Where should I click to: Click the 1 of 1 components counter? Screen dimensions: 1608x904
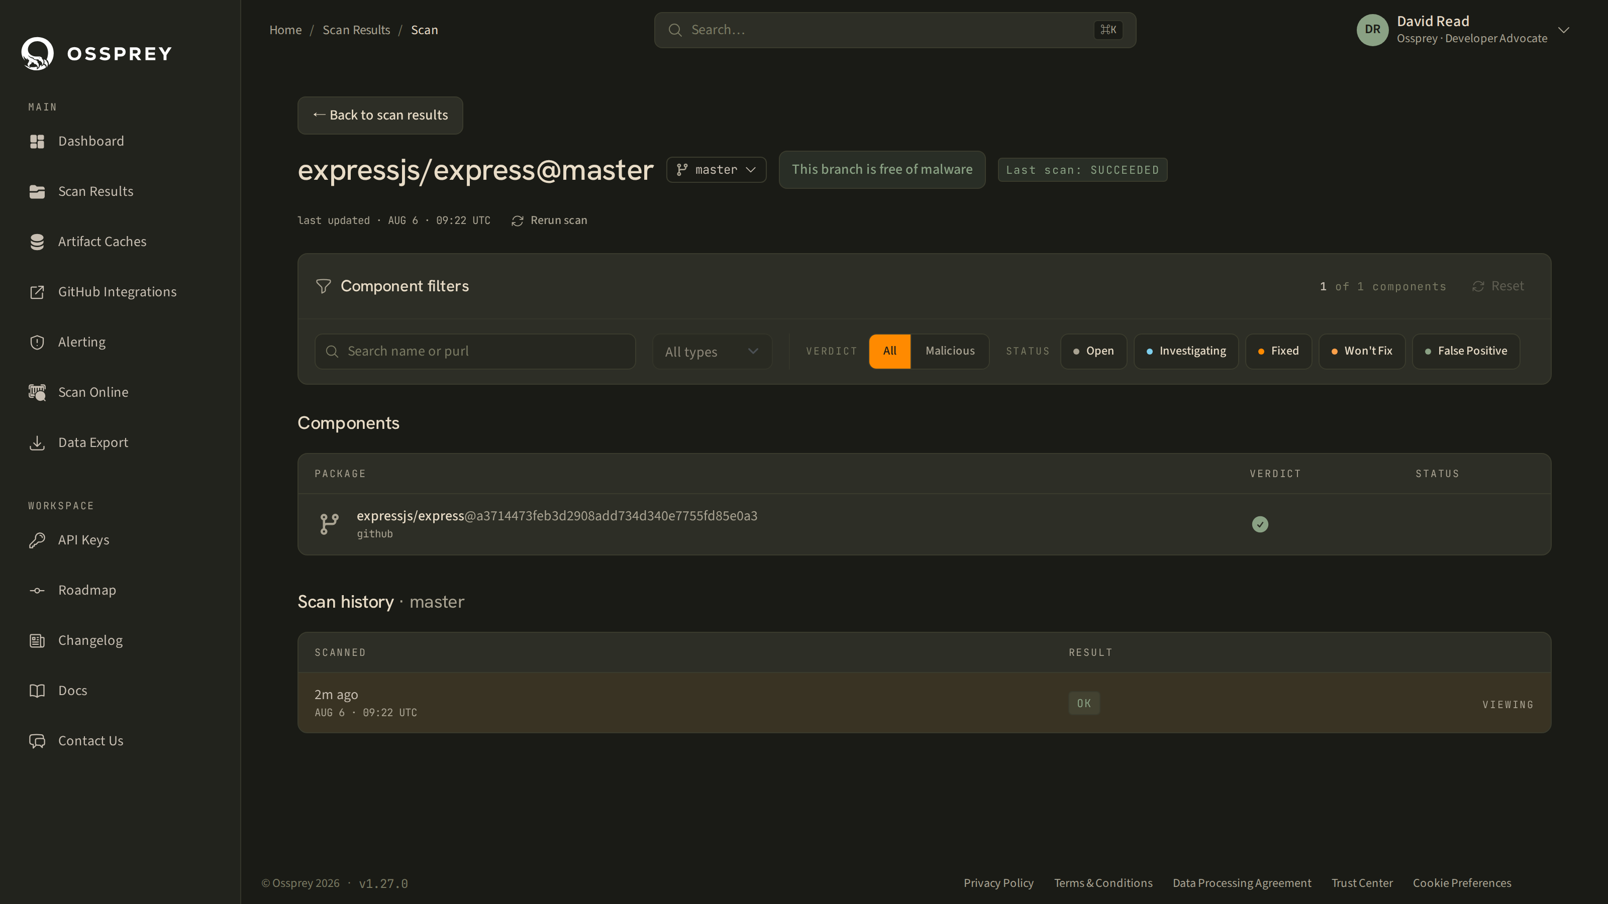pos(1383,286)
